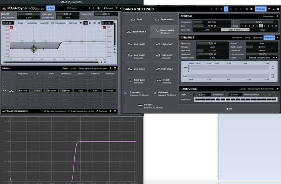This screenshot has height=184, width=281.
Task: Click Invert gain in General
Action: [268, 16]
